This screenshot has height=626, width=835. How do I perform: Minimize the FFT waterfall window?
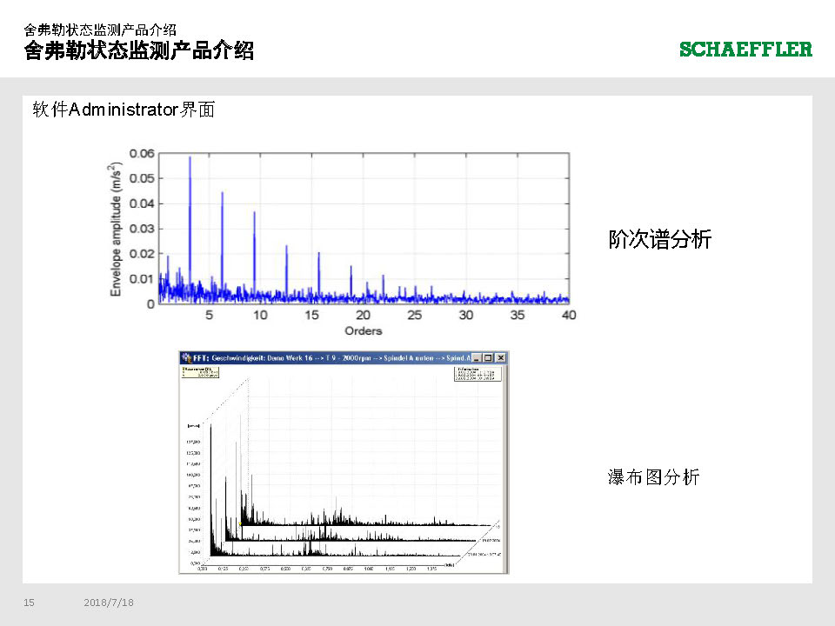(476, 357)
